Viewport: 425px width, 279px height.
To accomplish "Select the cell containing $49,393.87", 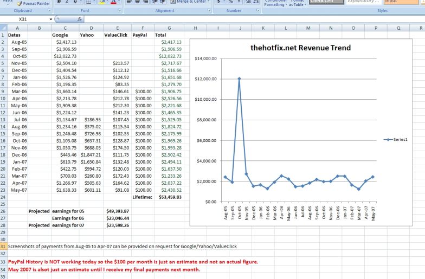I will tap(117, 211).
